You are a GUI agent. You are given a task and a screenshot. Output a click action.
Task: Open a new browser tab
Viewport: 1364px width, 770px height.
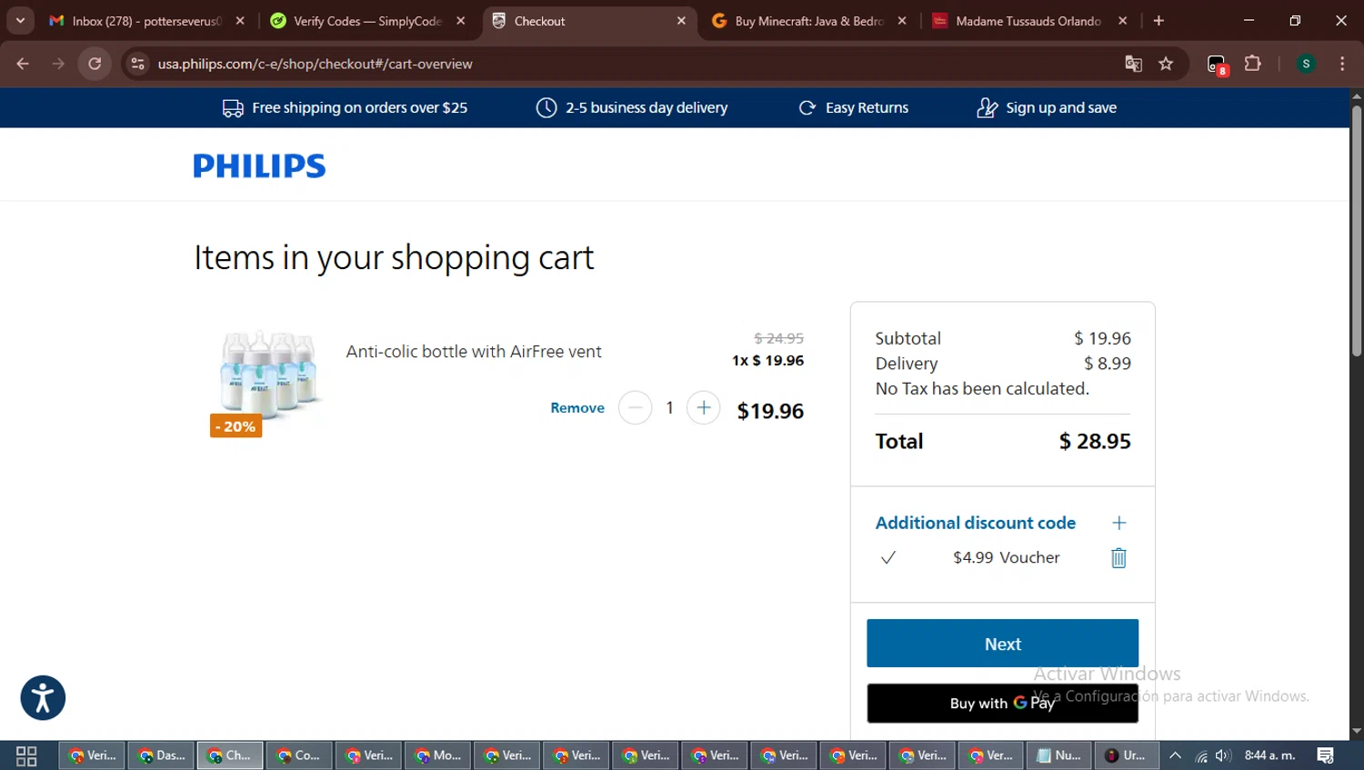pos(1158,21)
